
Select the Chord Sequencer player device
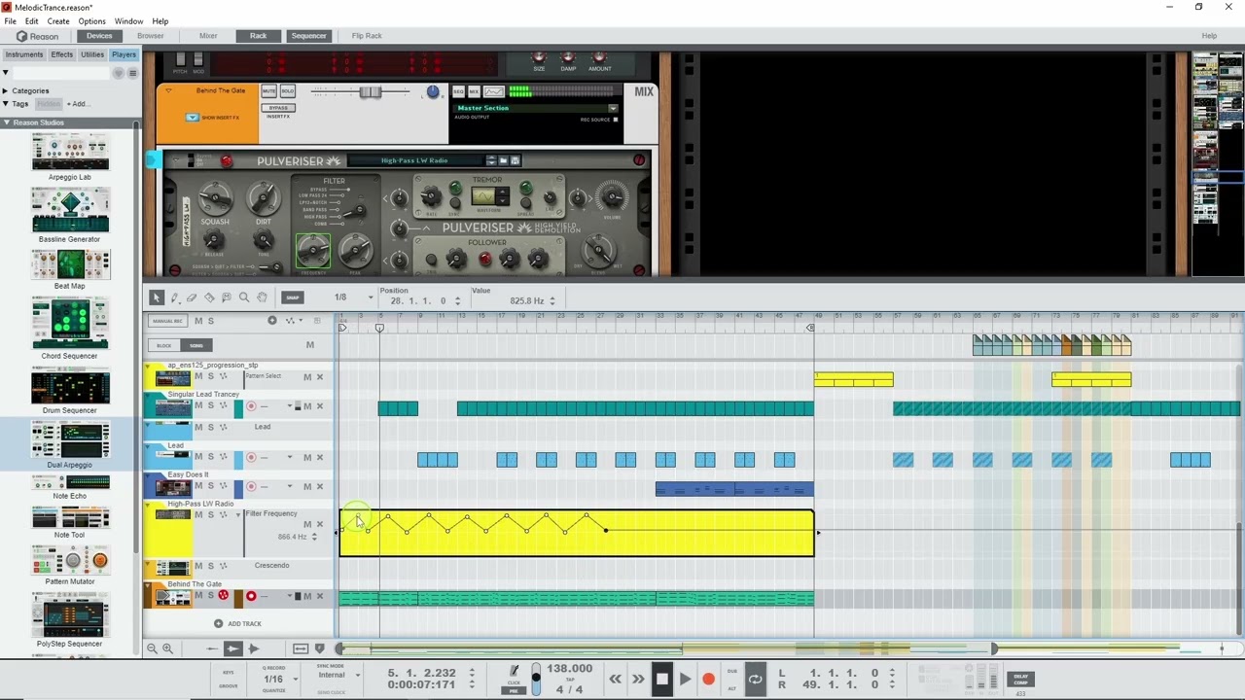70,330
